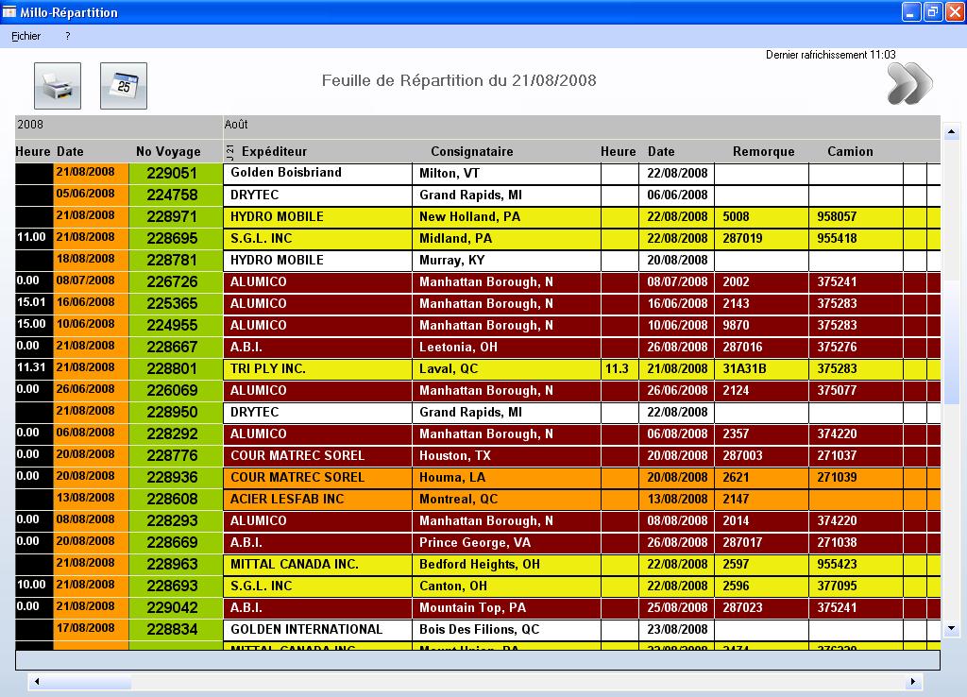
Task: Click truck number 955418
Action: pyautogui.click(x=856, y=238)
